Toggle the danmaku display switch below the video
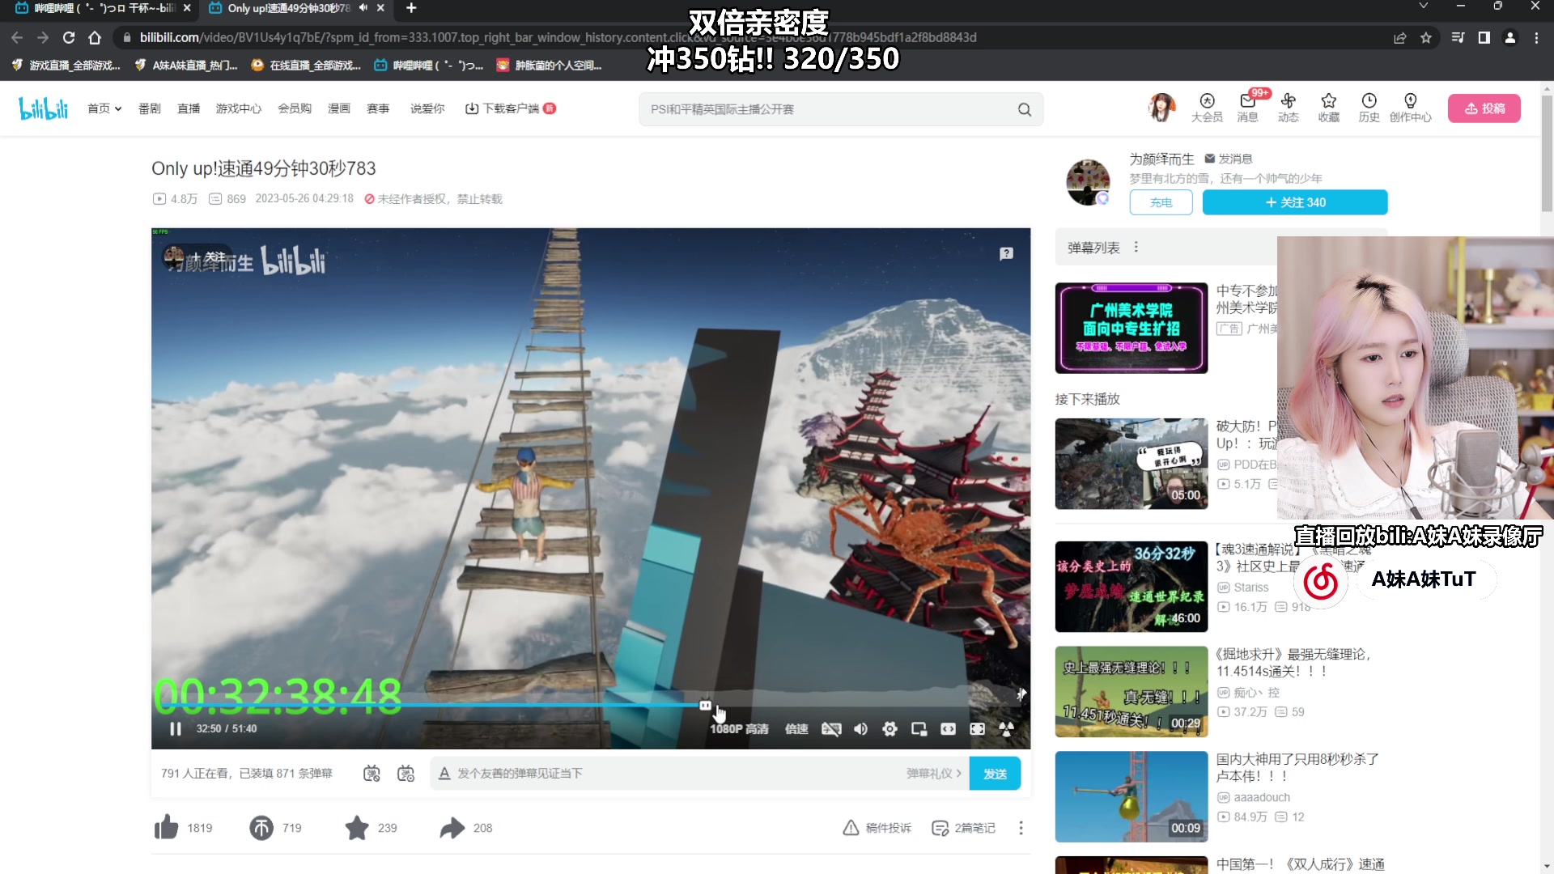Screen dimensions: 1554x874 [372, 774]
